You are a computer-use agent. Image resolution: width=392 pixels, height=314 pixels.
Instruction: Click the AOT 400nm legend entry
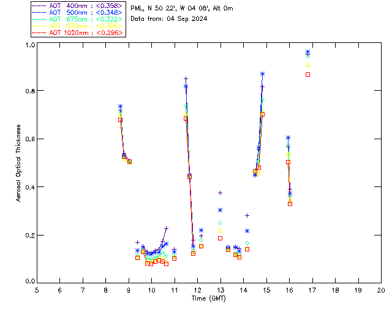pyautogui.click(x=78, y=6)
